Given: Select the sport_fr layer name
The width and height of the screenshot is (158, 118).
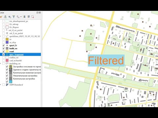Looking at the screenshot, I should pyautogui.click(x=13, y=46).
